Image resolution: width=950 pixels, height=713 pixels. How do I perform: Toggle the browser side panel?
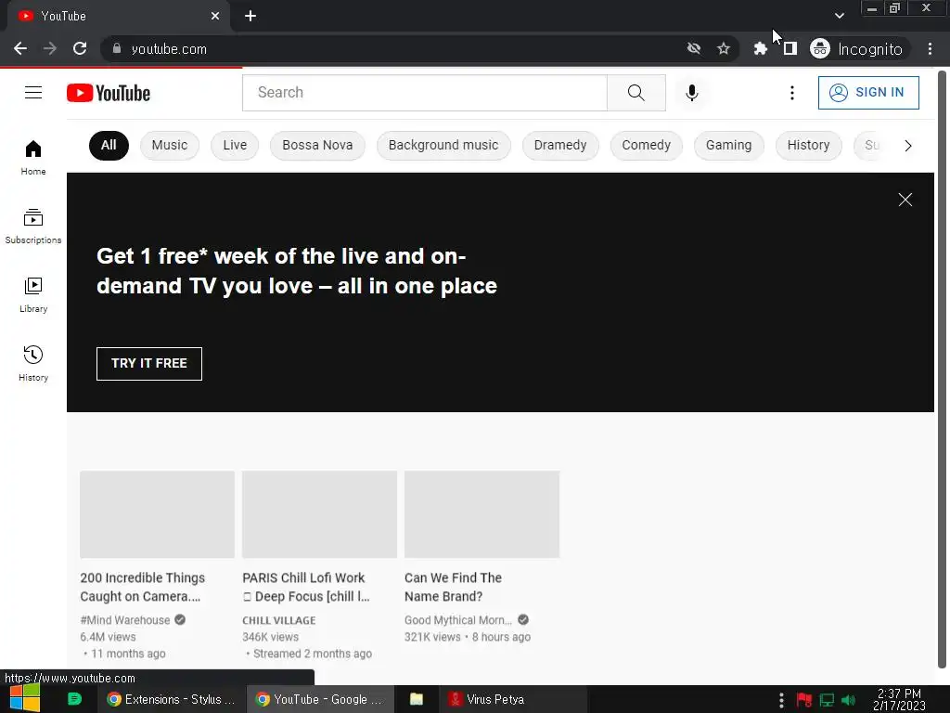click(790, 48)
